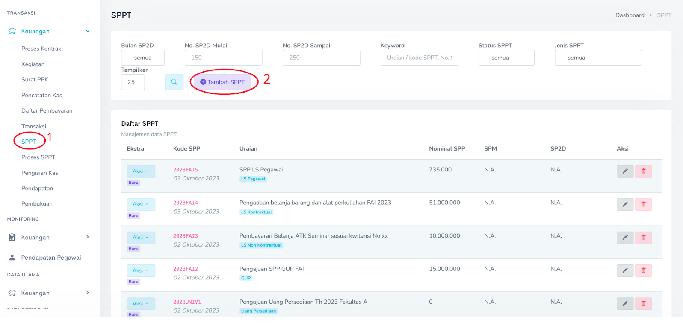Edit the 2023FAI2 GUP entry

pyautogui.click(x=625, y=270)
